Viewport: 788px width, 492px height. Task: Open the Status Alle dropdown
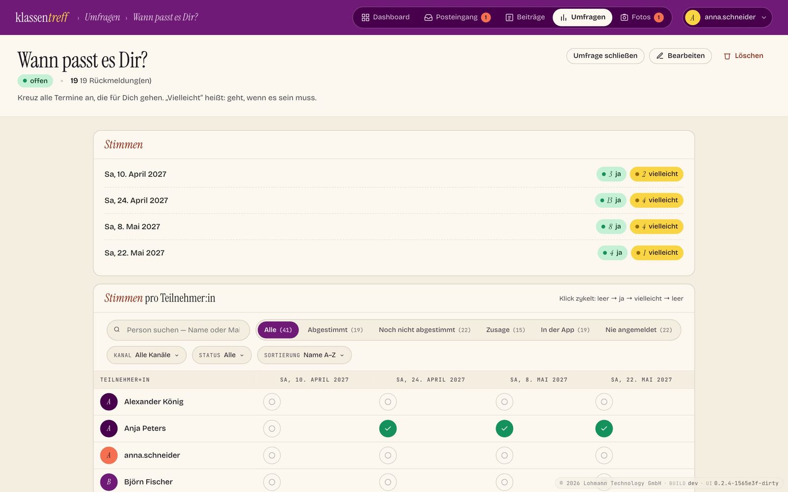pos(222,355)
